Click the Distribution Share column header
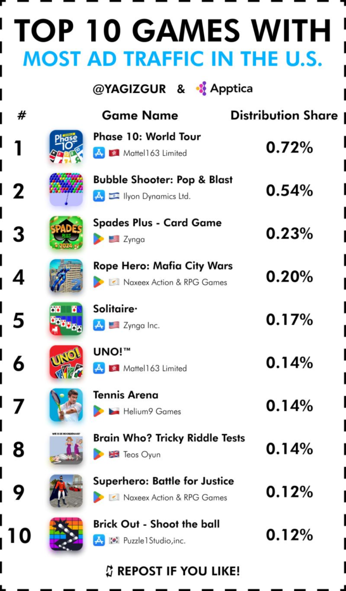Viewport: 346px width, 591px height. (284, 115)
